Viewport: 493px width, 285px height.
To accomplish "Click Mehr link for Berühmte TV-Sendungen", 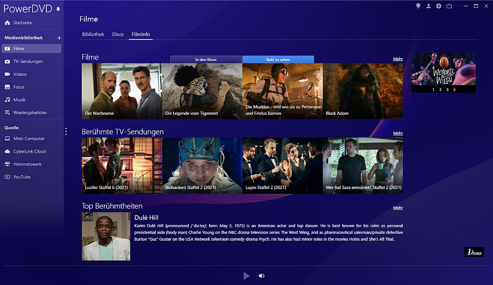I will [398, 133].
